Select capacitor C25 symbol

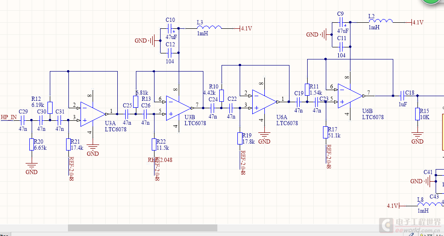[x=127, y=114]
